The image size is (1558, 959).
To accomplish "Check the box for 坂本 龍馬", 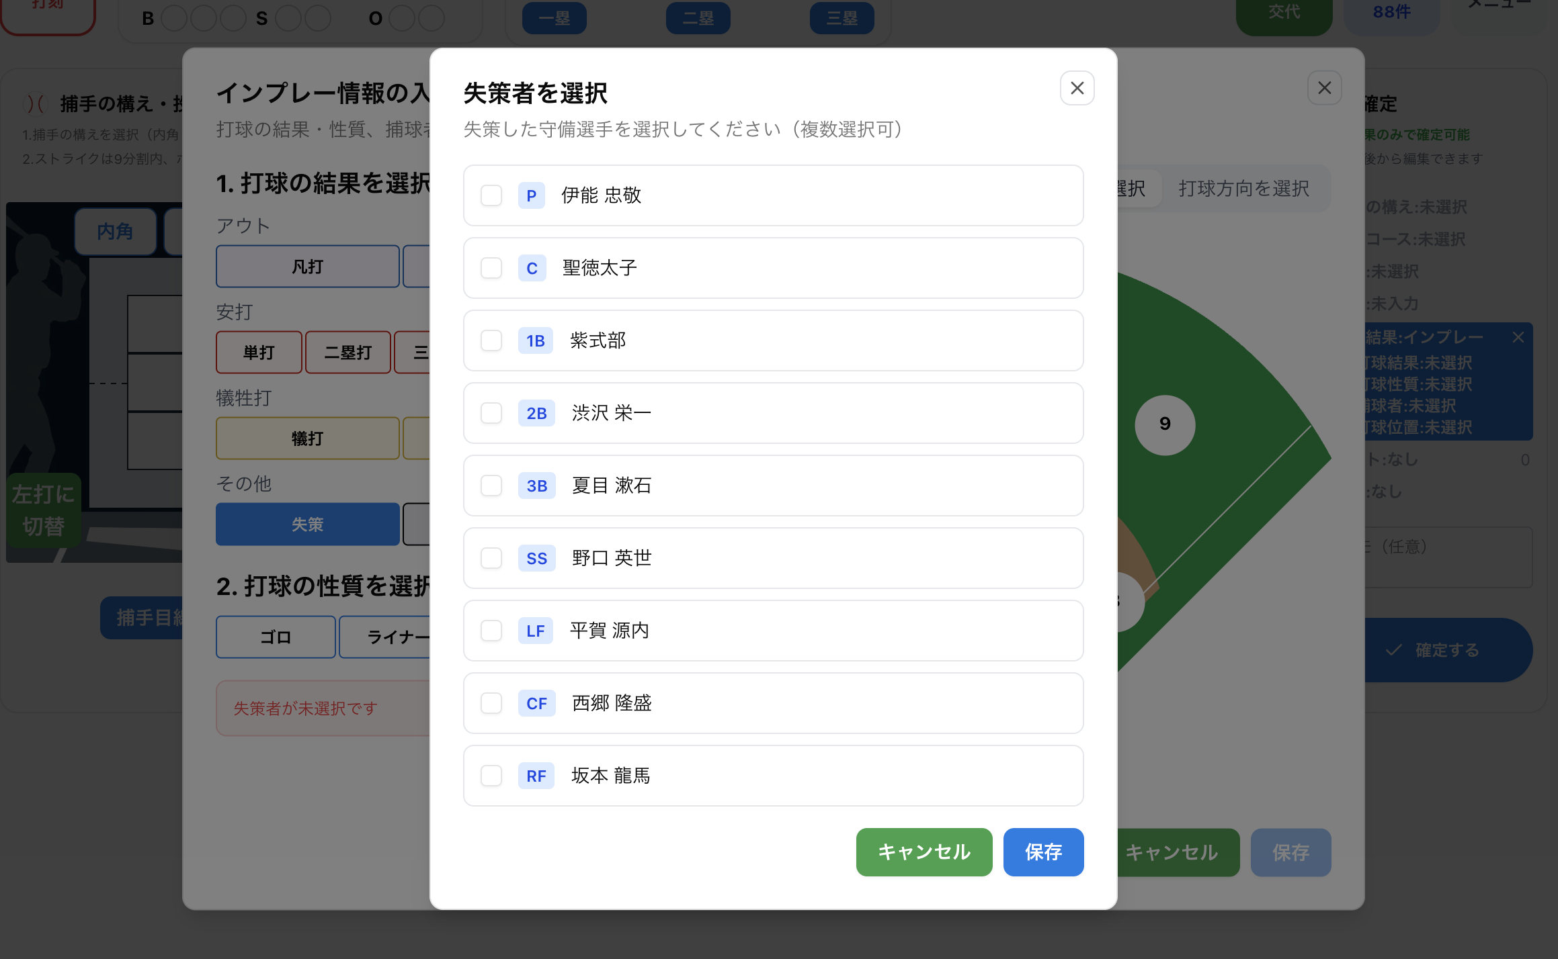I will click(491, 776).
